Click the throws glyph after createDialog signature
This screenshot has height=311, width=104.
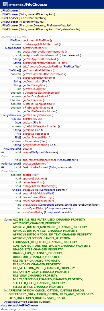coord(66,190)
